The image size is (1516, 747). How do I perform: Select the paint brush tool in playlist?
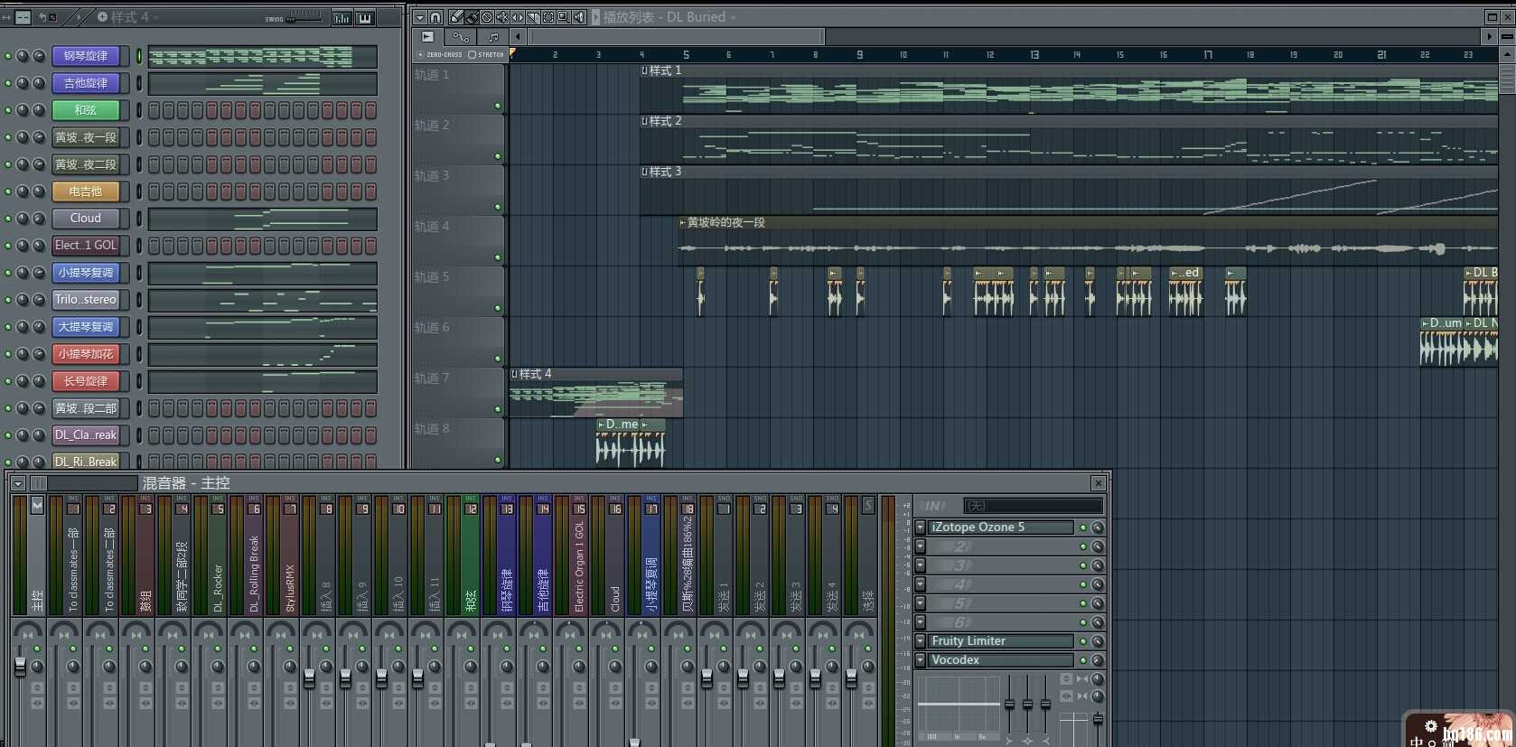472,17
